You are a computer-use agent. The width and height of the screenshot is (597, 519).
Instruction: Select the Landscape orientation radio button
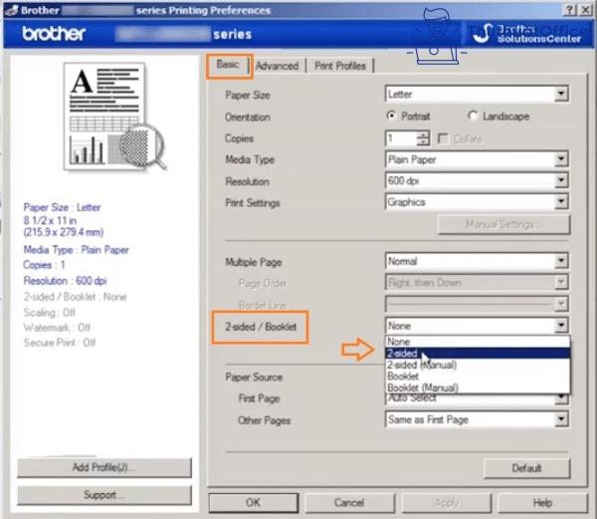(473, 116)
